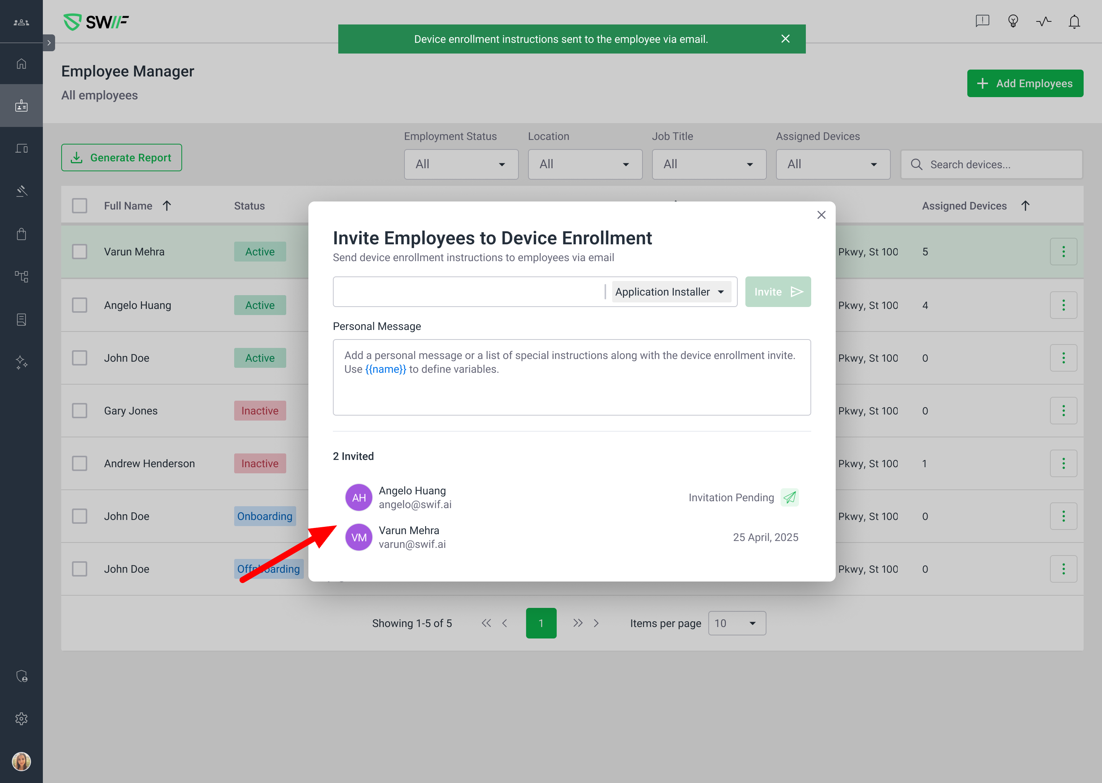Viewport: 1102px width, 783px height.
Task: Resend invitation to Angelo Huang
Action: pos(789,497)
